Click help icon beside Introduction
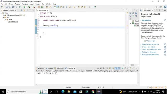This screenshot has height=94, width=167. click(x=165, y=20)
